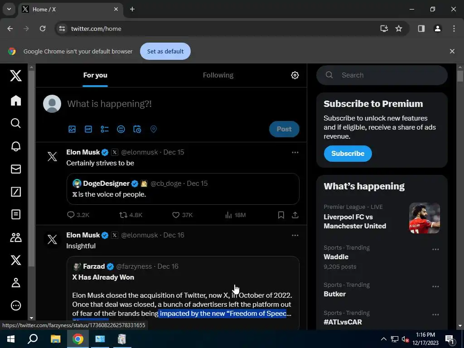Click in the X Search field
The height and width of the screenshot is (348, 464).
382,75
